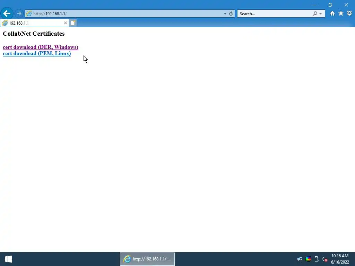Click the magnifying glass search icon
Screen dimensions: 355x266
coord(315,14)
